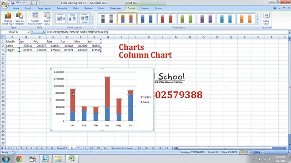Click the 100% zoom level
Screen dimensions: 291x163
256,152
